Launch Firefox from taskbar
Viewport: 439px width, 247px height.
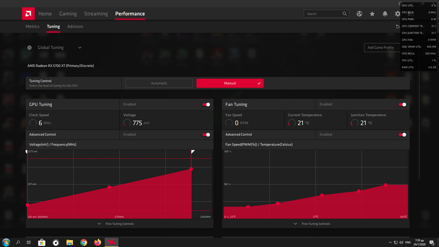[98, 243]
